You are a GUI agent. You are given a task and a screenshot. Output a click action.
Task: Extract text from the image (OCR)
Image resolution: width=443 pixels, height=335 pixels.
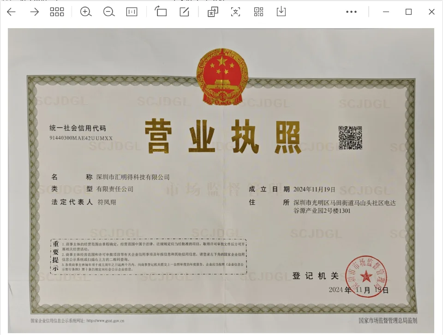[x=236, y=12]
